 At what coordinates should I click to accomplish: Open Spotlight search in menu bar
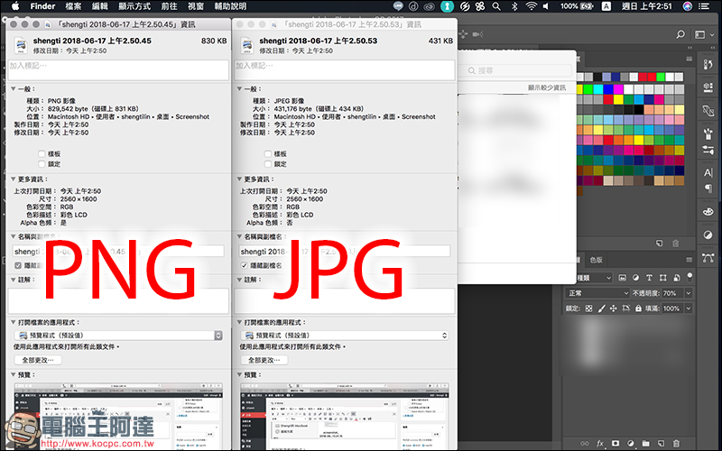[496, 6]
